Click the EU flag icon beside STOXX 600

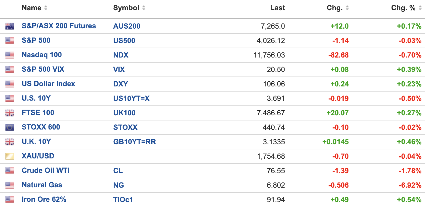tap(10, 127)
